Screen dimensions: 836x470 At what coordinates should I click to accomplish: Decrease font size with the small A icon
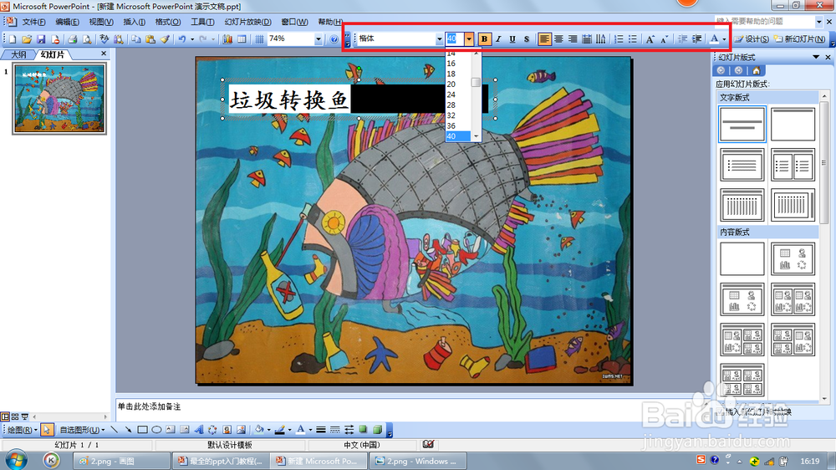click(x=665, y=39)
